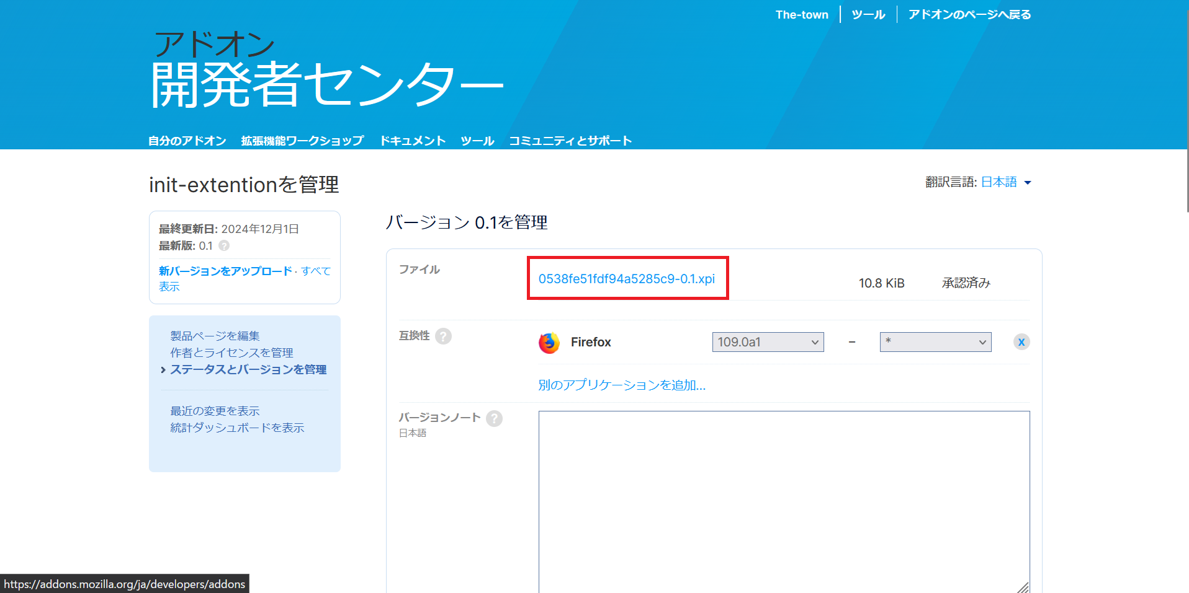Click the 承認済み status text
The width and height of the screenshot is (1189, 593).
(x=966, y=283)
